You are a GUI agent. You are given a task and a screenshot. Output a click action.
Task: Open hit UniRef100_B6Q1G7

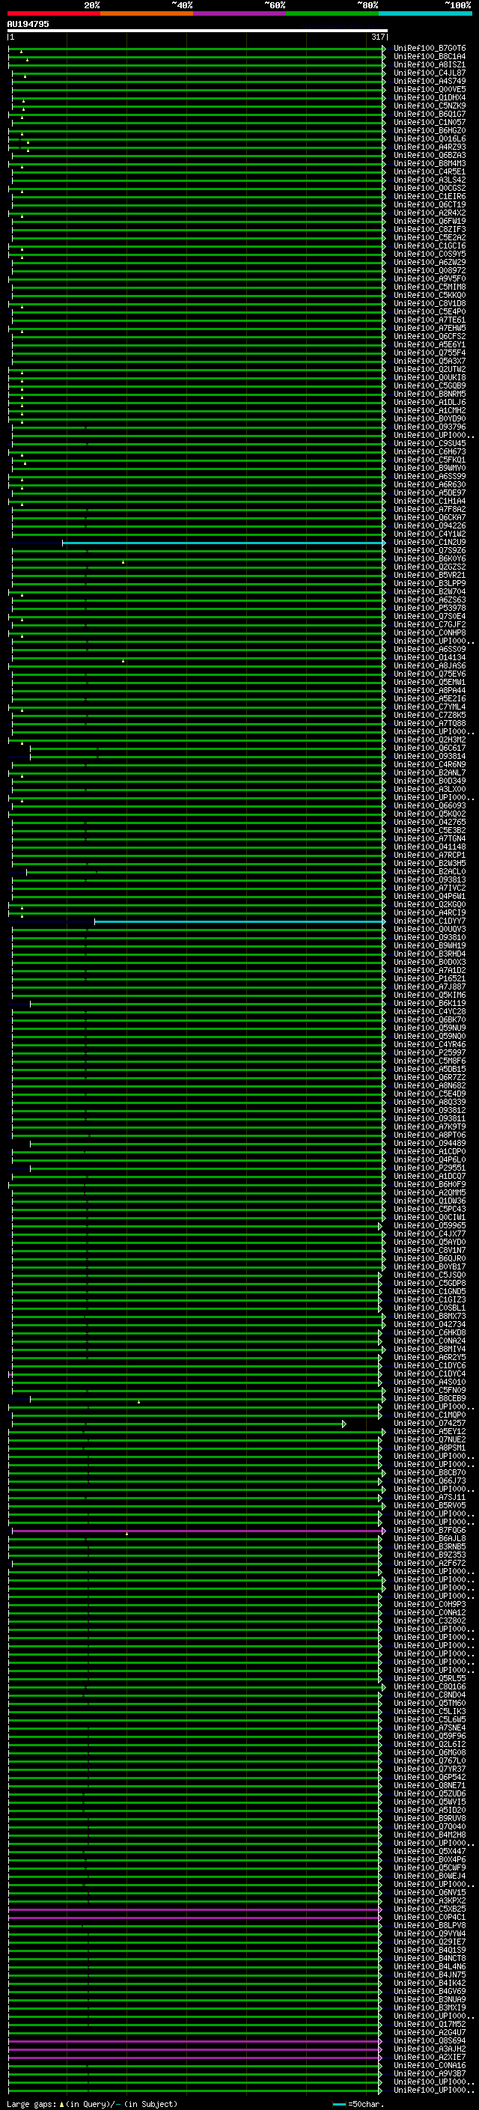(x=430, y=114)
